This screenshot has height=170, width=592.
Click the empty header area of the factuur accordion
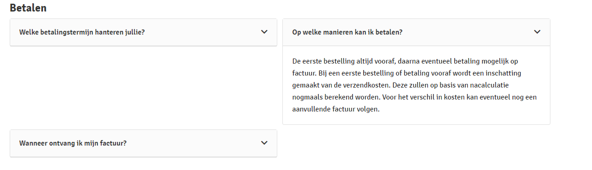[x=193, y=143]
